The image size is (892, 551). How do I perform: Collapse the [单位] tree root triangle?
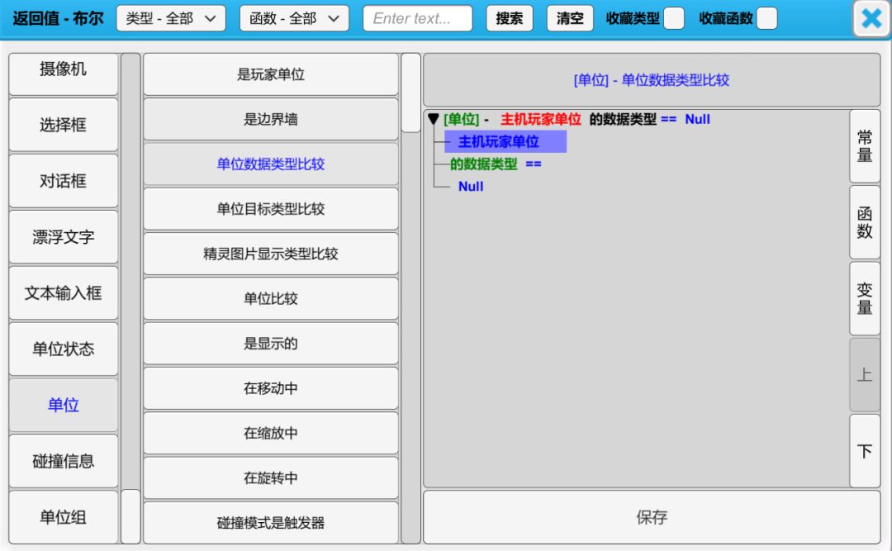[434, 120]
